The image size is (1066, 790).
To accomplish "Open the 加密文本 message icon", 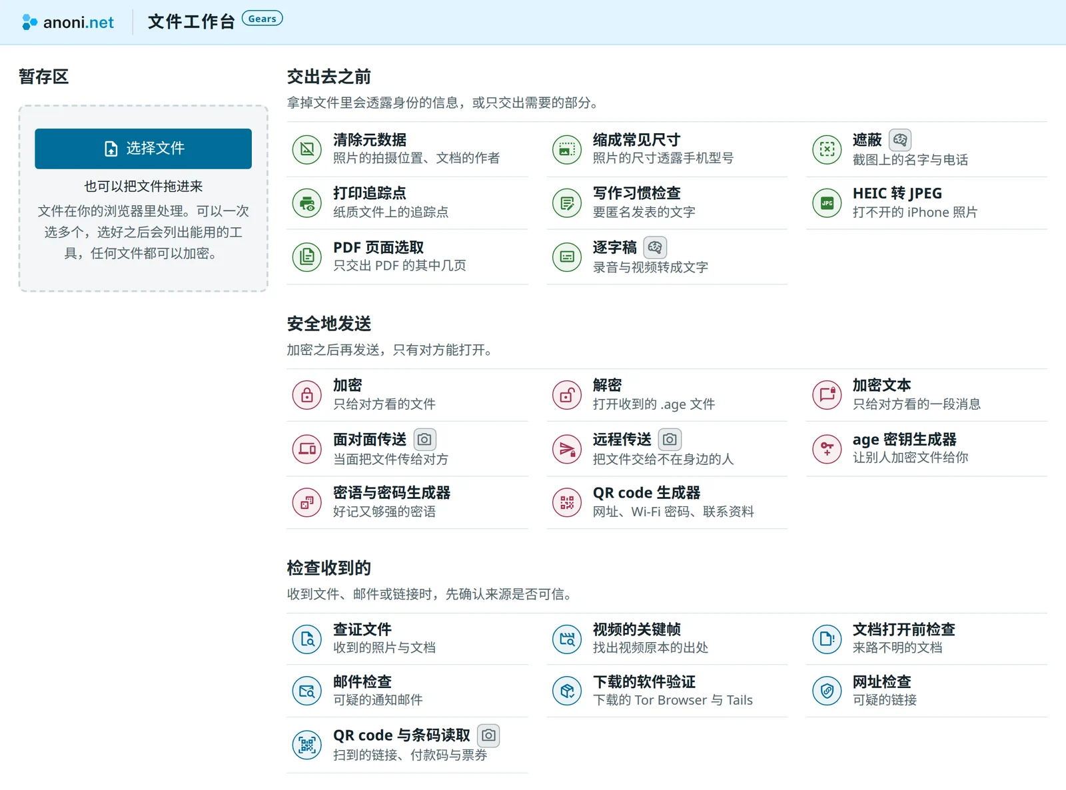I will 827,395.
